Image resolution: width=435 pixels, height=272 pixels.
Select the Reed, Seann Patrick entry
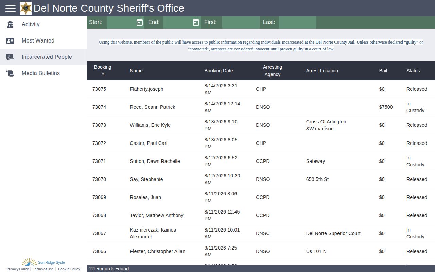coord(153,107)
